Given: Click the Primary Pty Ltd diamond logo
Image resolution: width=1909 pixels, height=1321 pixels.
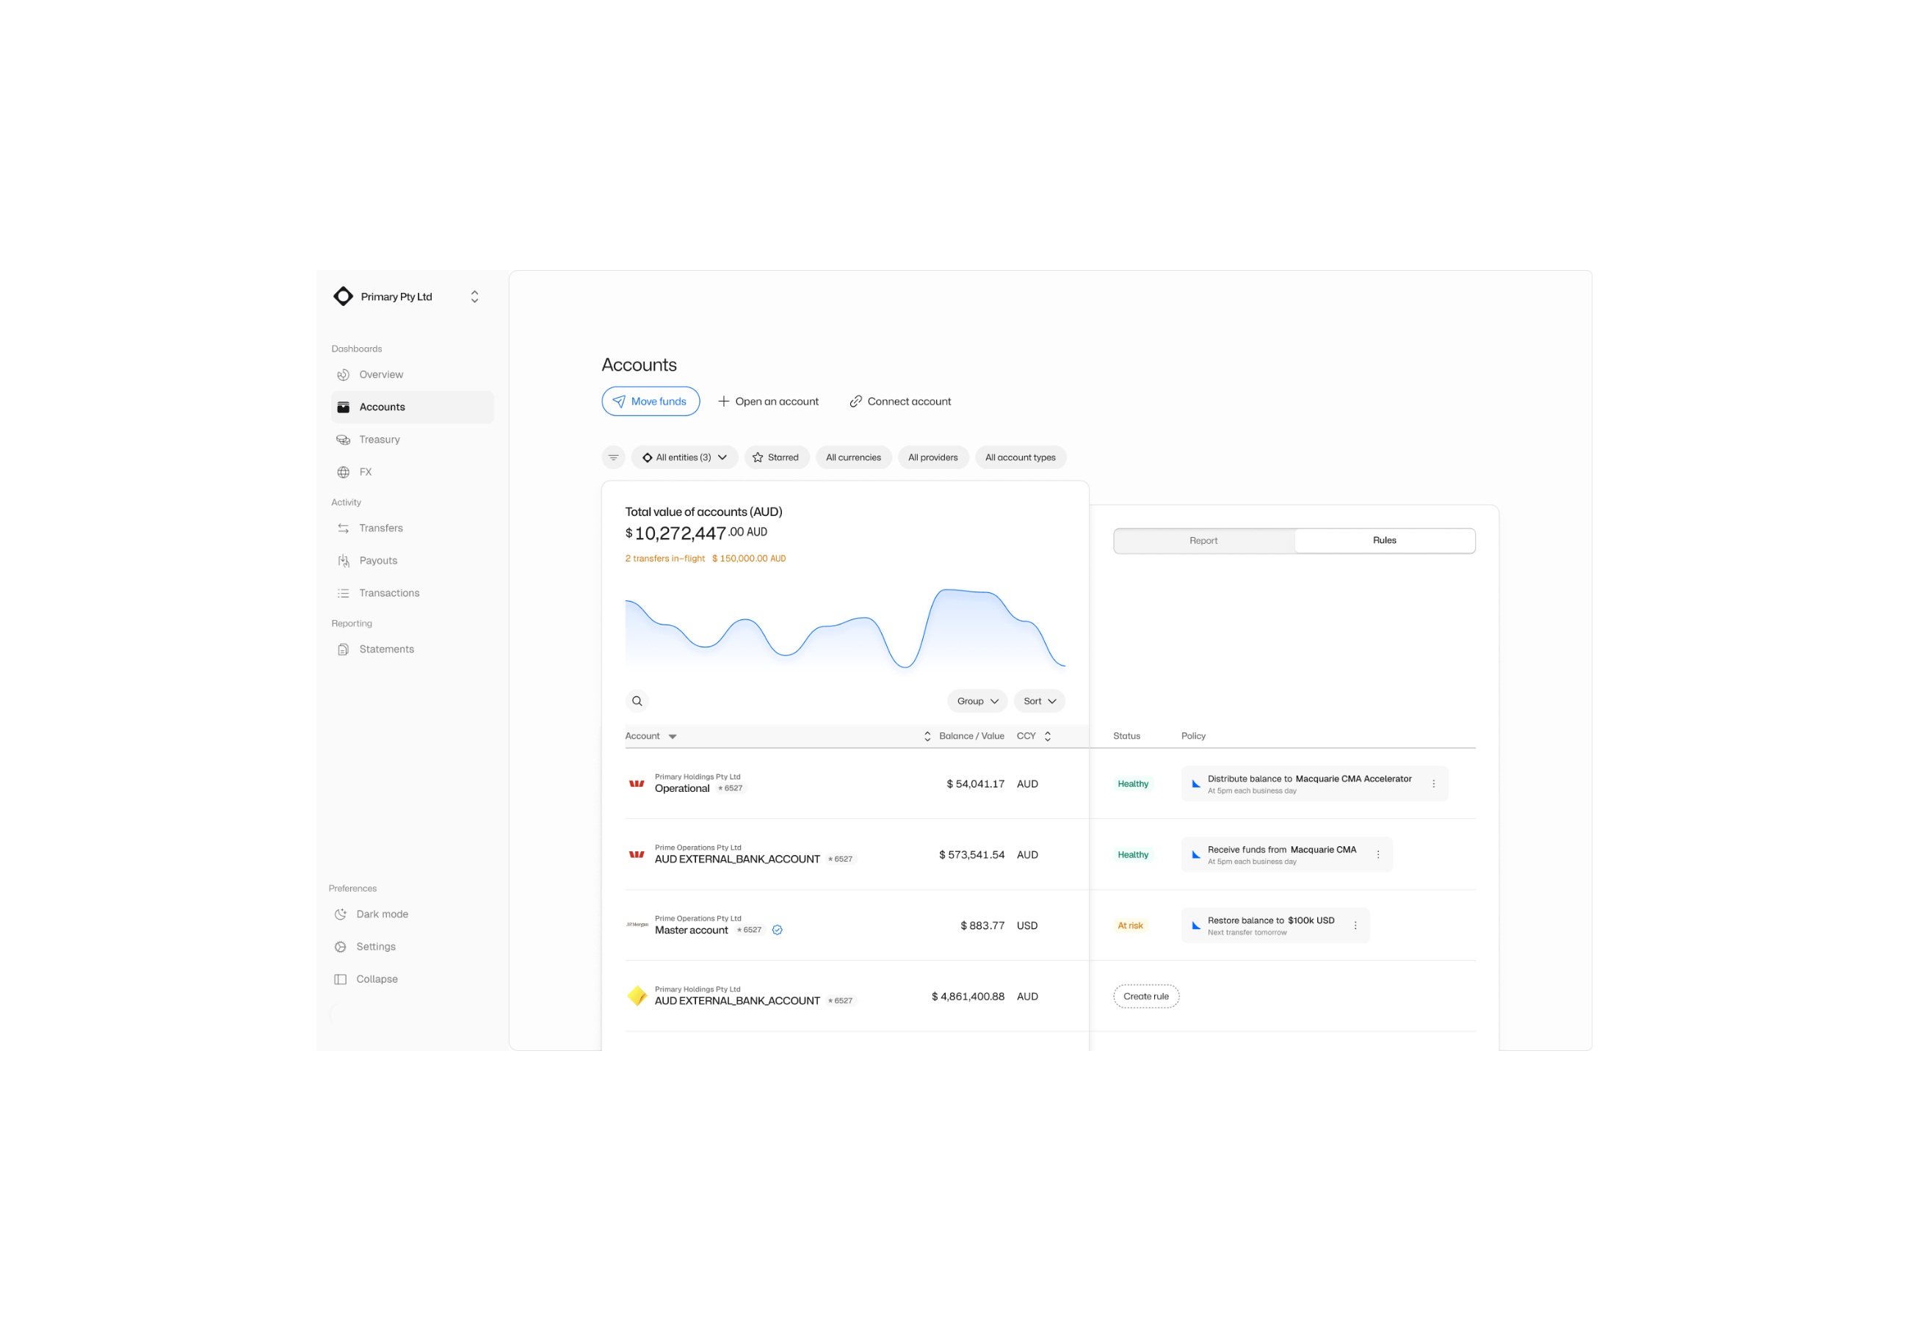Looking at the screenshot, I should tap(343, 296).
